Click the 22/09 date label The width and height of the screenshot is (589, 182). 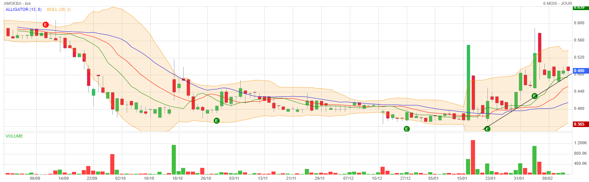92,179
